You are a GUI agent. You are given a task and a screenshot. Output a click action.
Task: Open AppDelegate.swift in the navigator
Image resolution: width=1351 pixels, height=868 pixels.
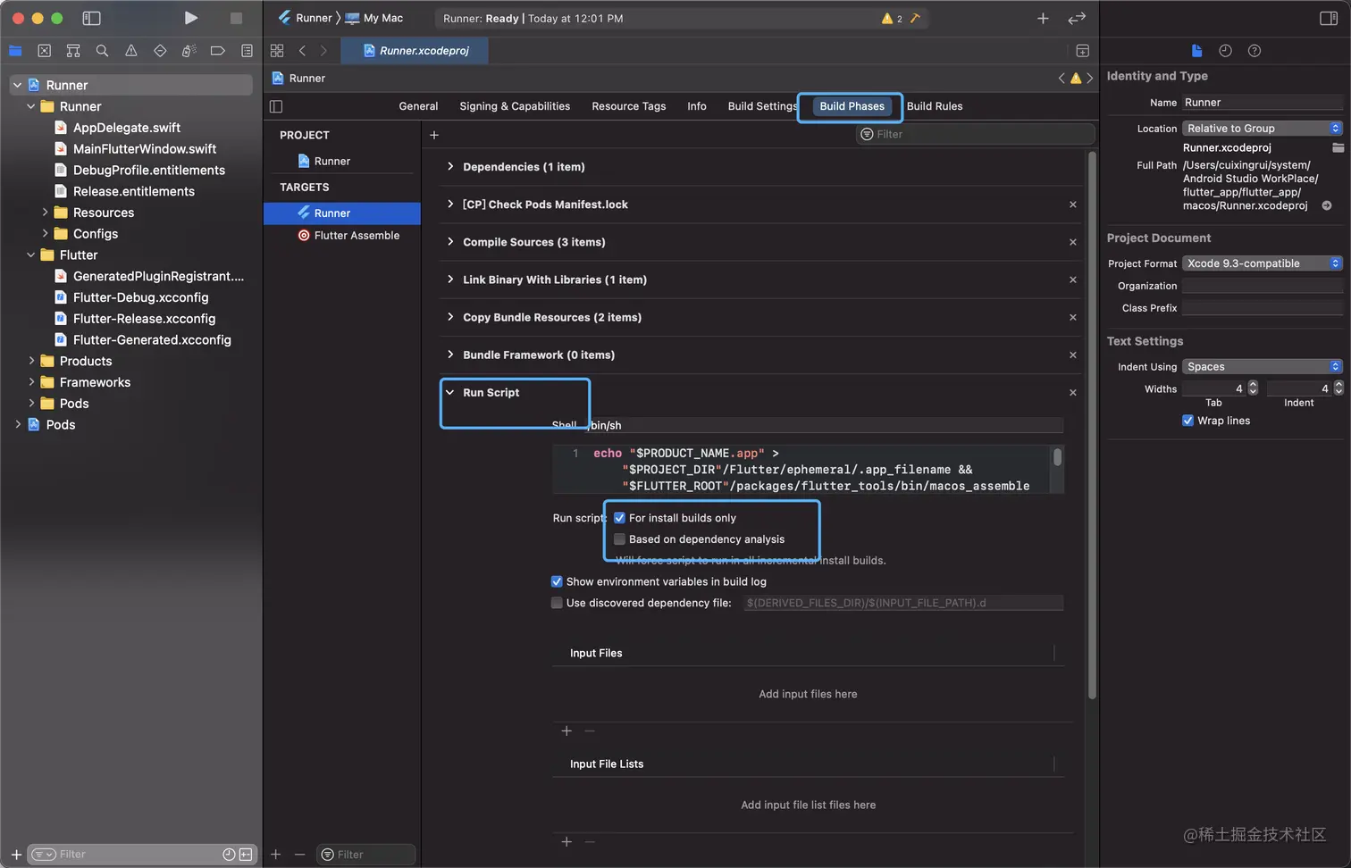tap(126, 128)
